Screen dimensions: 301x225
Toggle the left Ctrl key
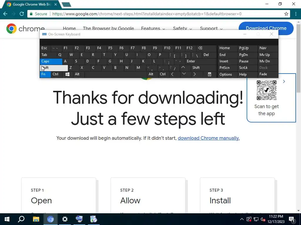click(x=56, y=74)
